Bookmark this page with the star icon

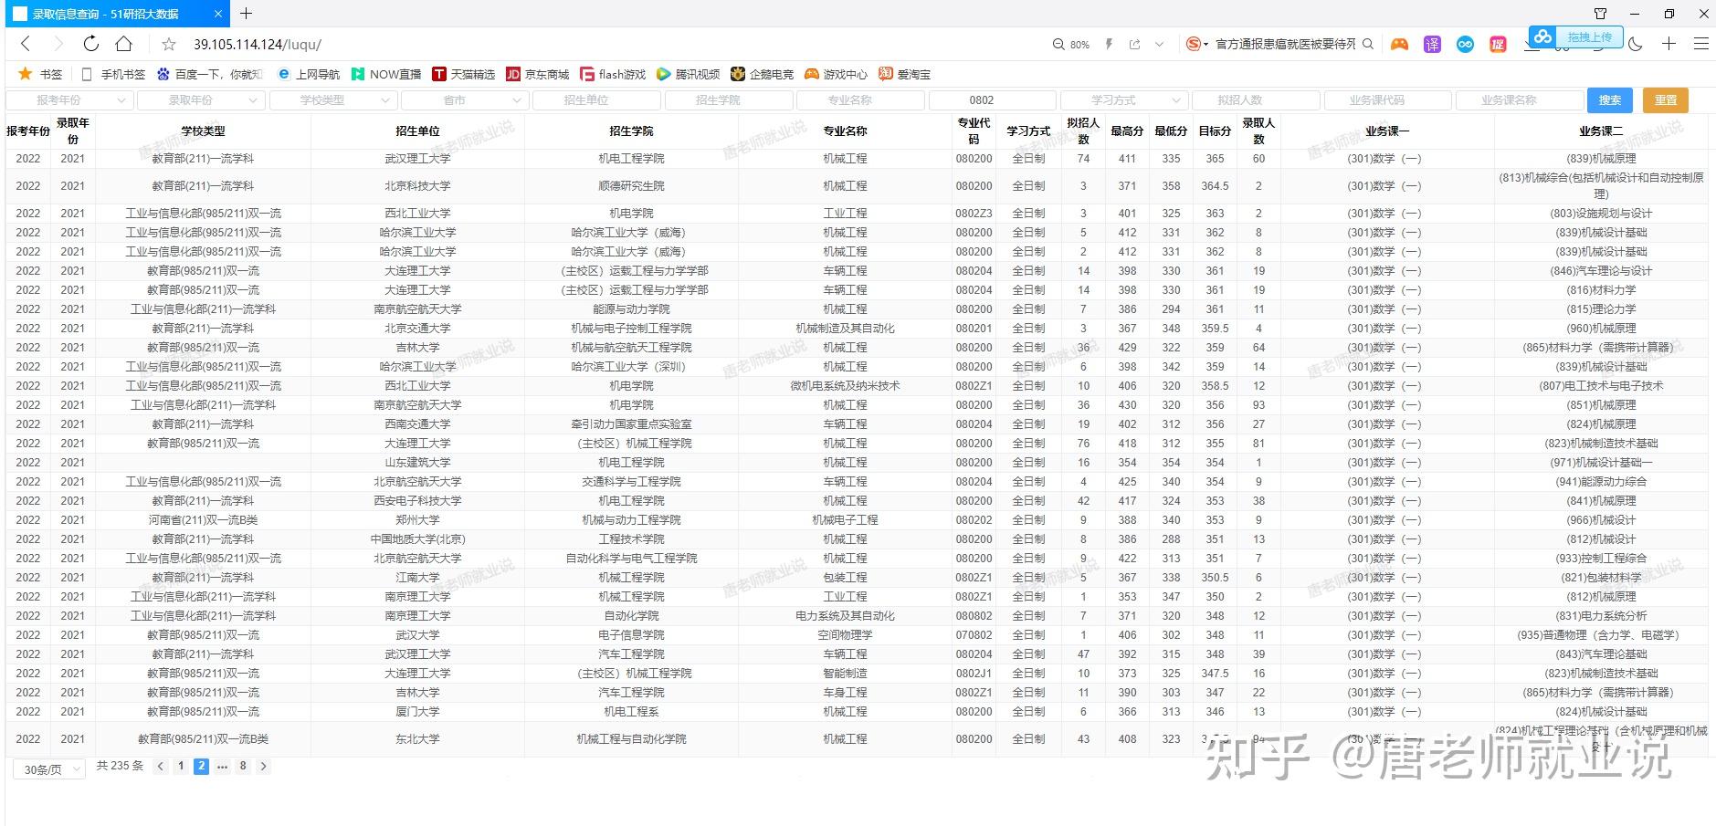tap(169, 44)
